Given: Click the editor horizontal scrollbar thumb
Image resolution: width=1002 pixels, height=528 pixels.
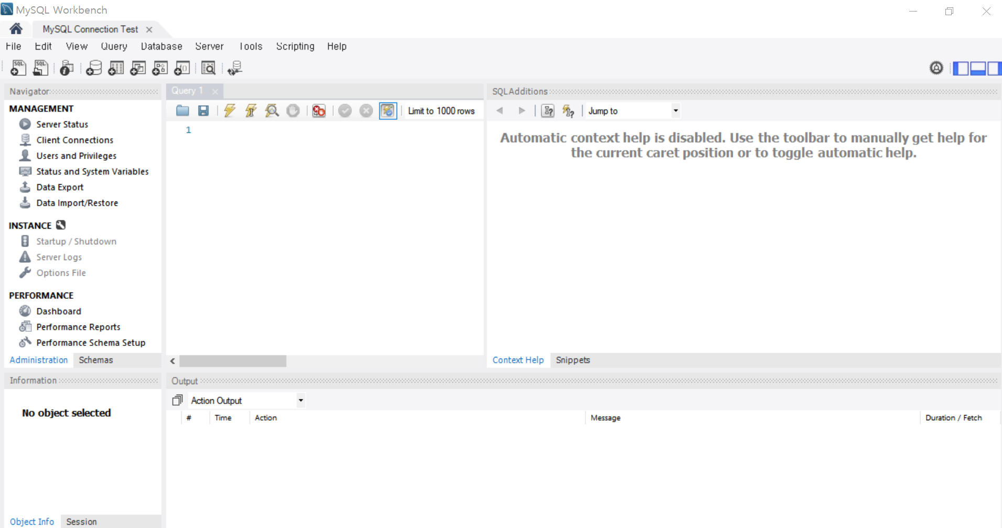Looking at the screenshot, I should click(x=233, y=361).
